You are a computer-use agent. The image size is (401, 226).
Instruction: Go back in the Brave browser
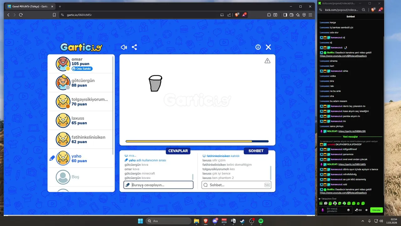tap(8, 15)
